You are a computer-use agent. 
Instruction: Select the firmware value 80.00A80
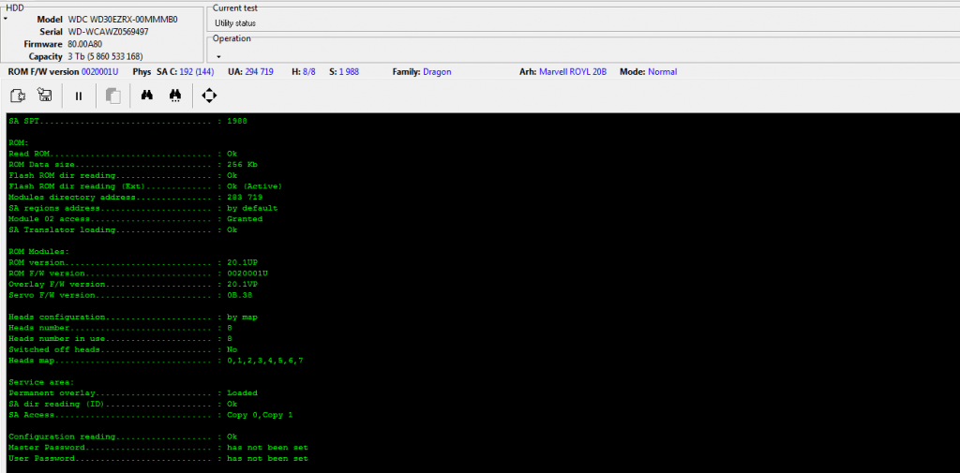click(x=86, y=44)
